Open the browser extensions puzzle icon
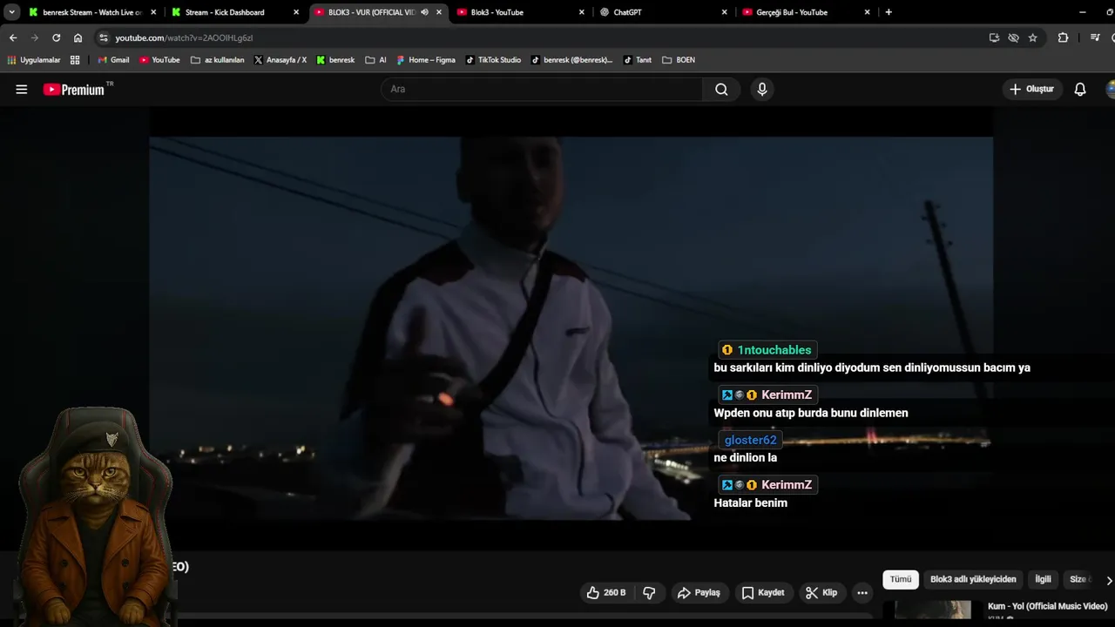The image size is (1115, 627). coord(1063,37)
